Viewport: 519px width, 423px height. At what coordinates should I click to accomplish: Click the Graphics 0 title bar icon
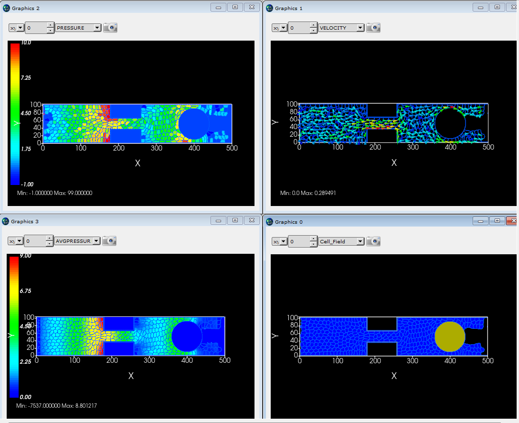(269, 222)
